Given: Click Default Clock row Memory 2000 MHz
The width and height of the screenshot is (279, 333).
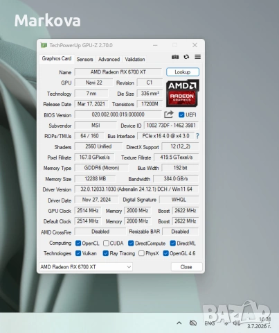Looking at the screenshot, I should pos(137,221).
